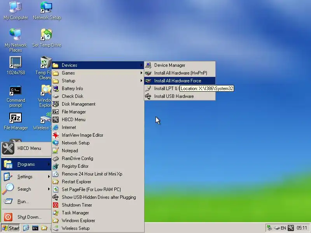Click the RamDrive Config chip icon
Viewport: 311px width, 233px height.
pos(56,158)
